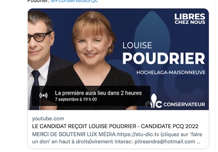Viewport: 218px width, 152px height.
Task: Open the @PconservateurQc mention link
Action: pos(74,1)
